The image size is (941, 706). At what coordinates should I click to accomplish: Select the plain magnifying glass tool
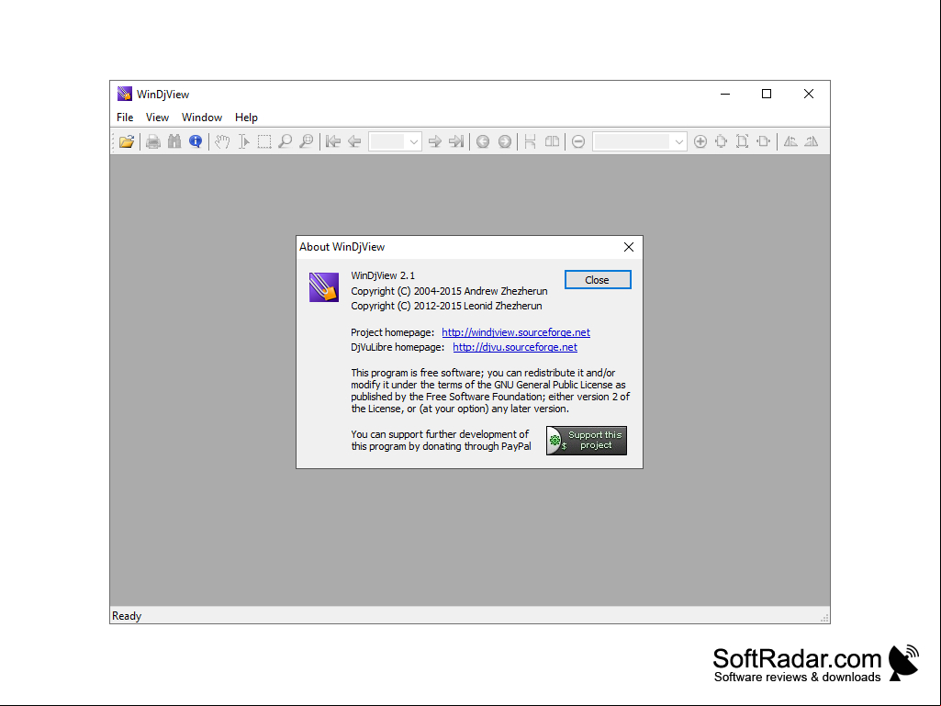(286, 141)
